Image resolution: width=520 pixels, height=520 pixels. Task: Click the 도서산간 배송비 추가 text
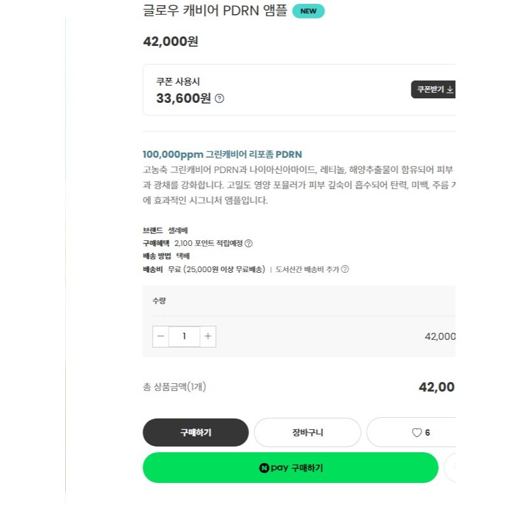point(307,270)
